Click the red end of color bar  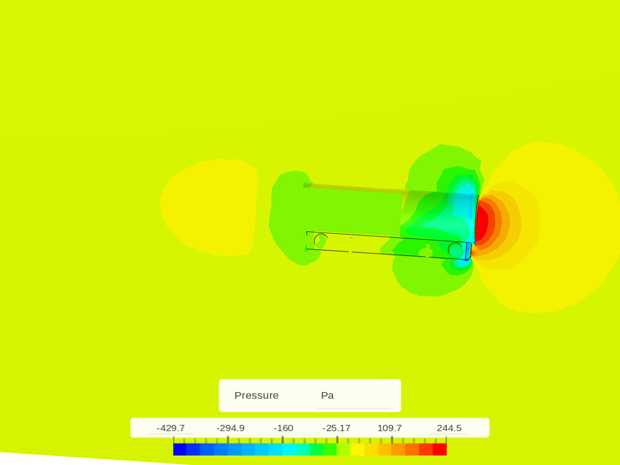(x=440, y=449)
